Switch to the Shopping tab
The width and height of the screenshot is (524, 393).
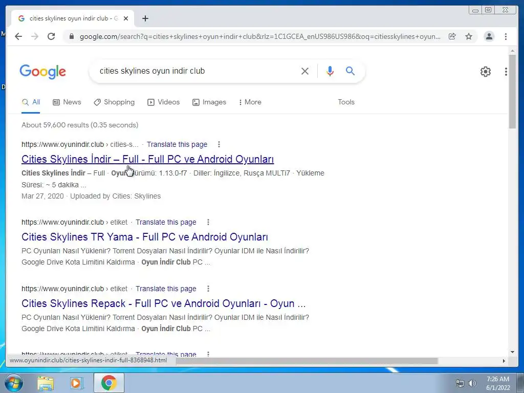pyautogui.click(x=114, y=102)
